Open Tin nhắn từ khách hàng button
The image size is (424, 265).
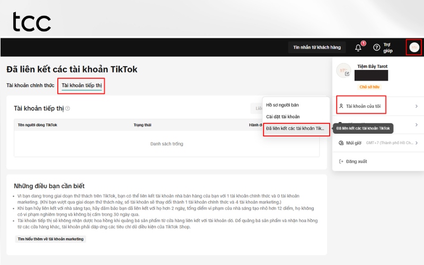coord(317,47)
